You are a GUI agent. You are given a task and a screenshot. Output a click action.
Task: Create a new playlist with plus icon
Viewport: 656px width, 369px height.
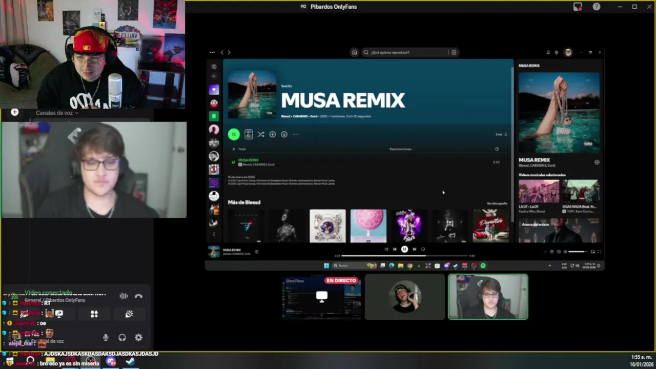(x=214, y=76)
